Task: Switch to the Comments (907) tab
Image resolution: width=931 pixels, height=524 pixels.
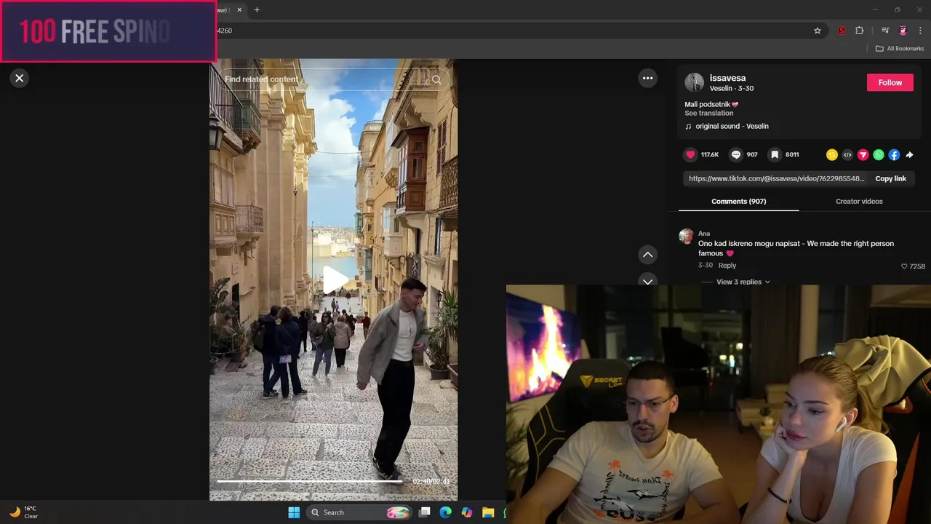Action: (738, 201)
